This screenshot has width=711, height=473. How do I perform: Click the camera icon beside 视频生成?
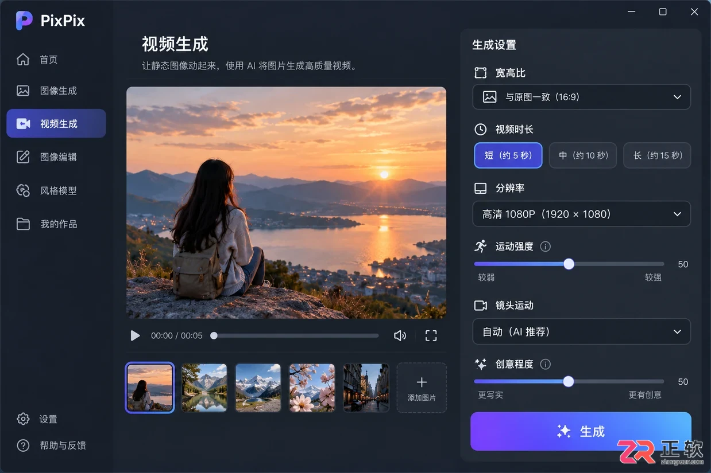point(23,123)
